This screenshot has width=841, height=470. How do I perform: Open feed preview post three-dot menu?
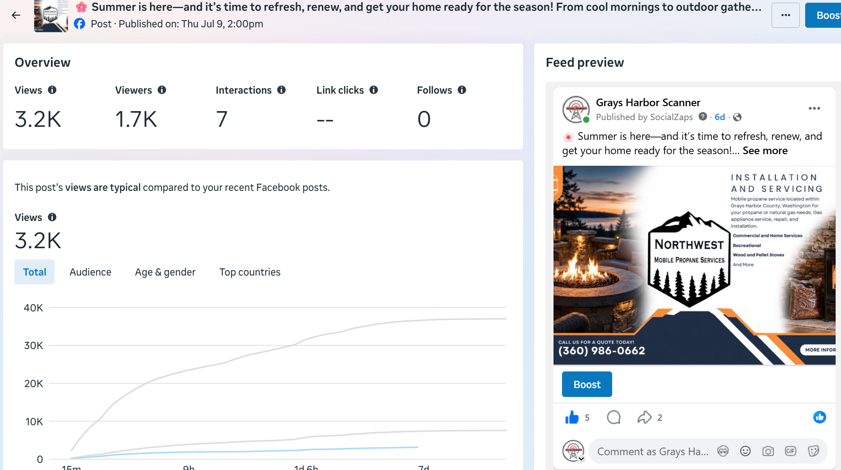814,108
